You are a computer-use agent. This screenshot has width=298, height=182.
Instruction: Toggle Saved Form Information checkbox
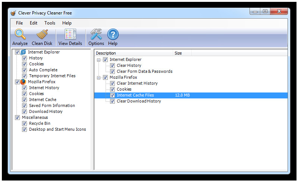(24, 105)
